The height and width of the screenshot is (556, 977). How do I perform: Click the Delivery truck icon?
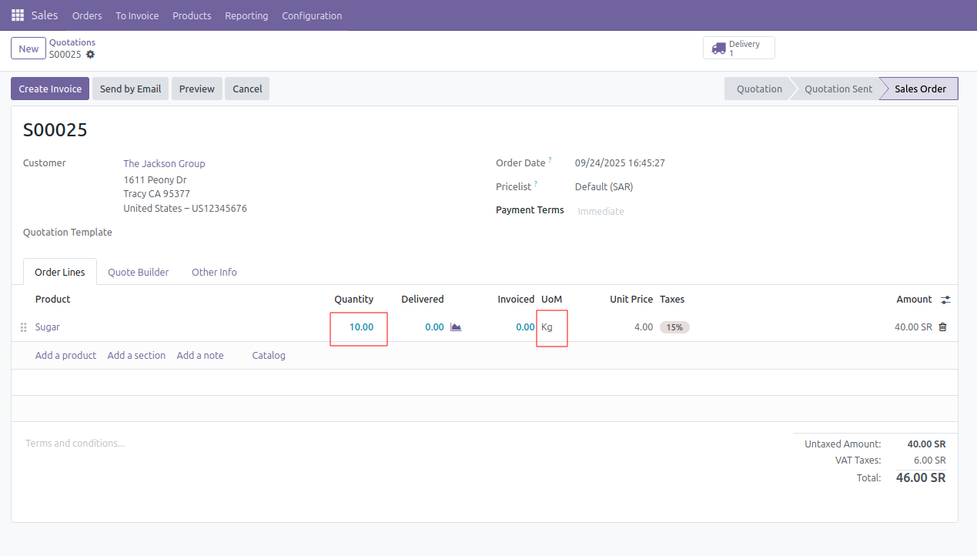(x=718, y=48)
